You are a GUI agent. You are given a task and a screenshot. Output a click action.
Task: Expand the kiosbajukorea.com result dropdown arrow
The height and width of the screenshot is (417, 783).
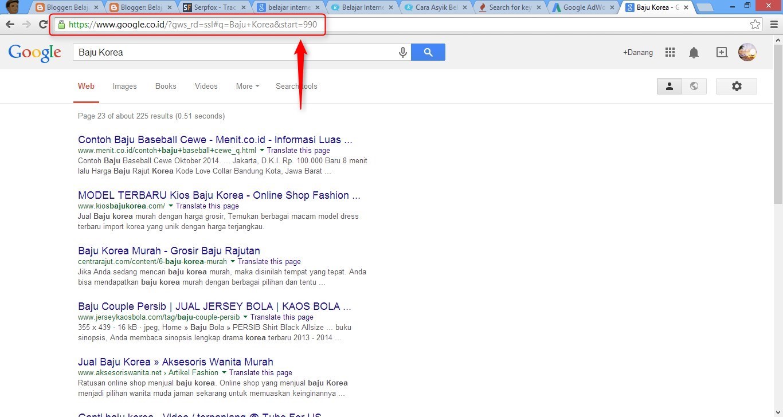[171, 206]
